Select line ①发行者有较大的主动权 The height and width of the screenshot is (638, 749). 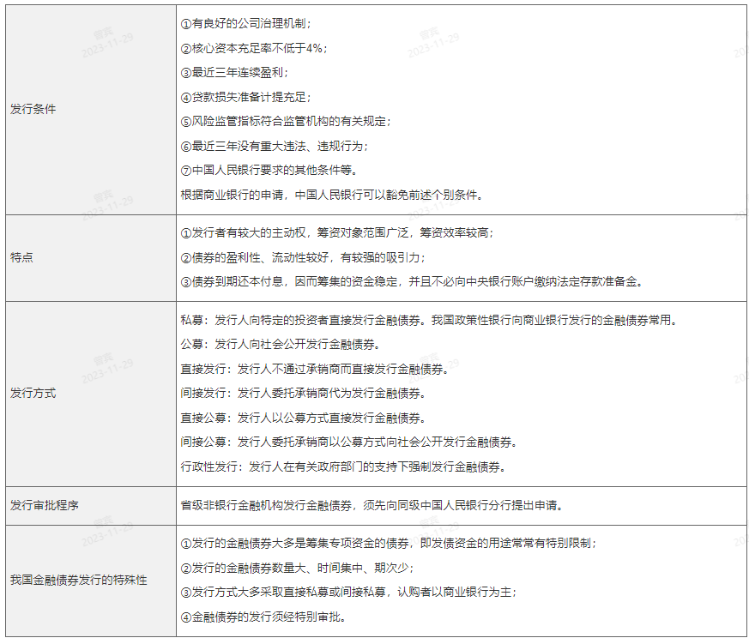[338, 233]
